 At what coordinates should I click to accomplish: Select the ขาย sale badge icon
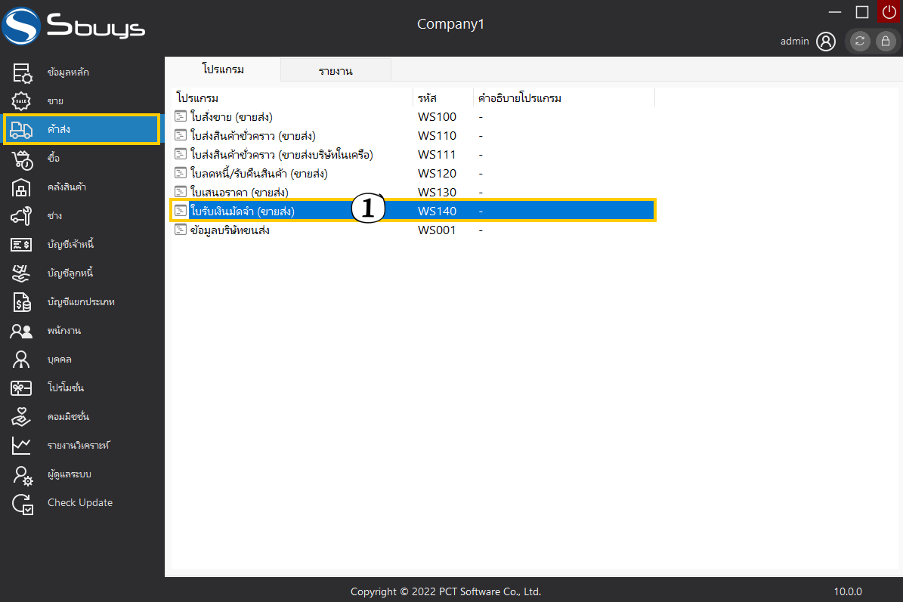tap(22, 101)
